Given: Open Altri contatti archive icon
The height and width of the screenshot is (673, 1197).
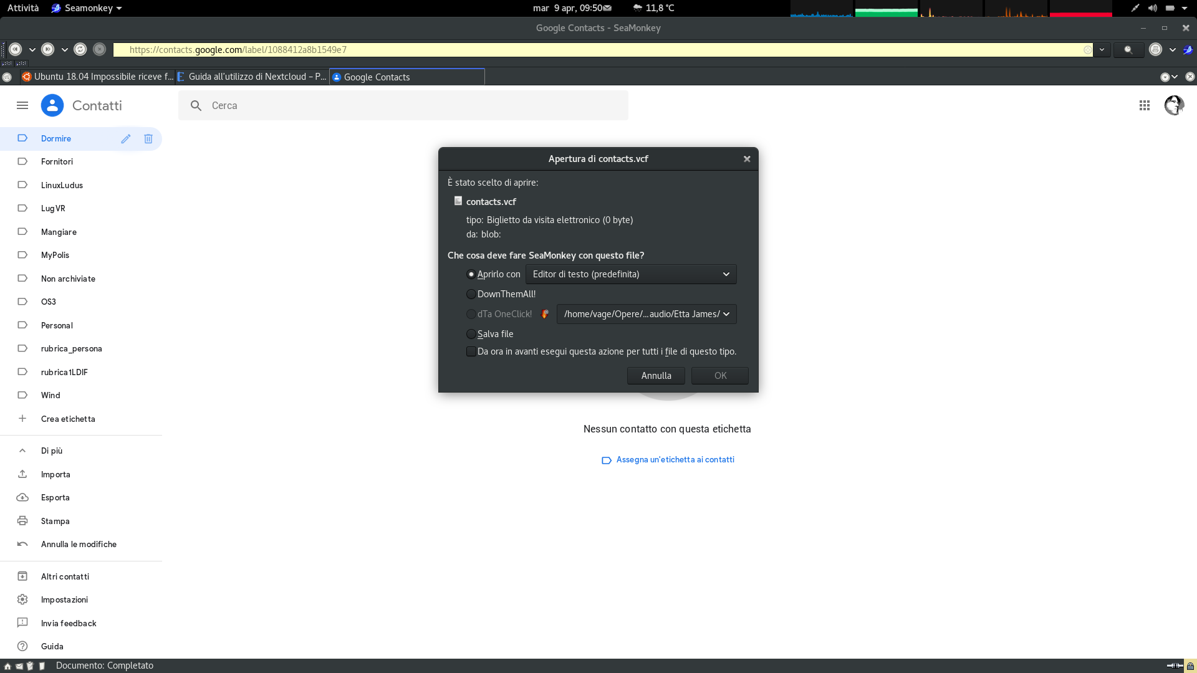Looking at the screenshot, I should click(22, 576).
